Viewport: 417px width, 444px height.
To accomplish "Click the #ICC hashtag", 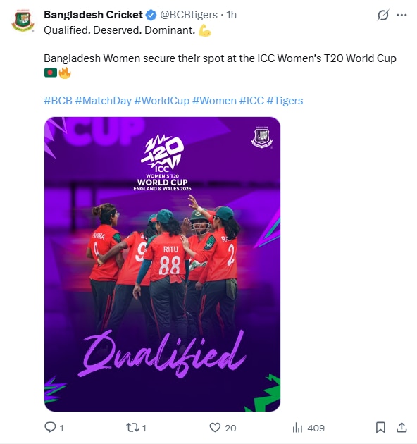I will 251,101.
